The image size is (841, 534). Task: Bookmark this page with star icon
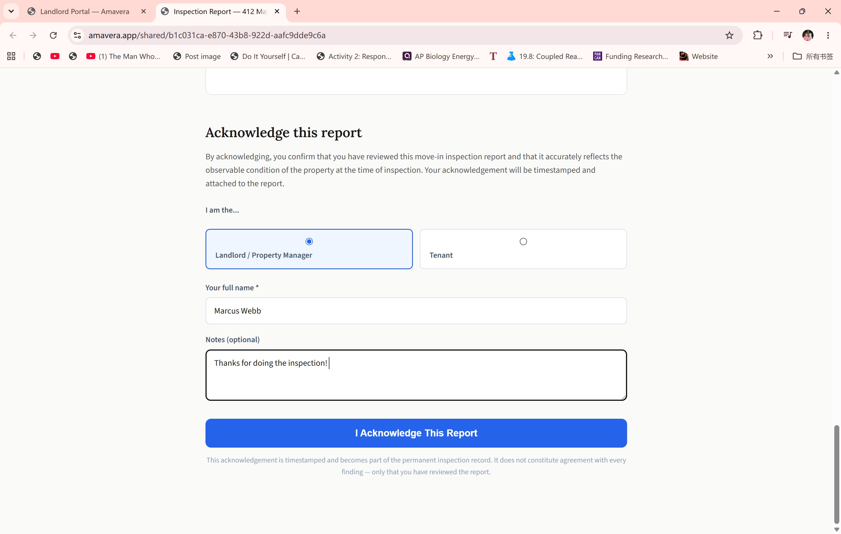pyautogui.click(x=729, y=35)
